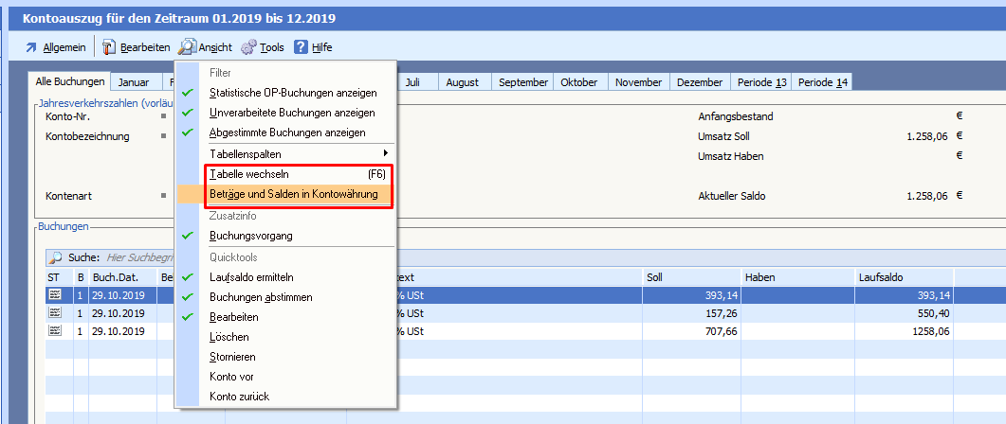Click the Ansicht magnifier icon
This screenshot has height=424, width=1006.
click(187, 47)
